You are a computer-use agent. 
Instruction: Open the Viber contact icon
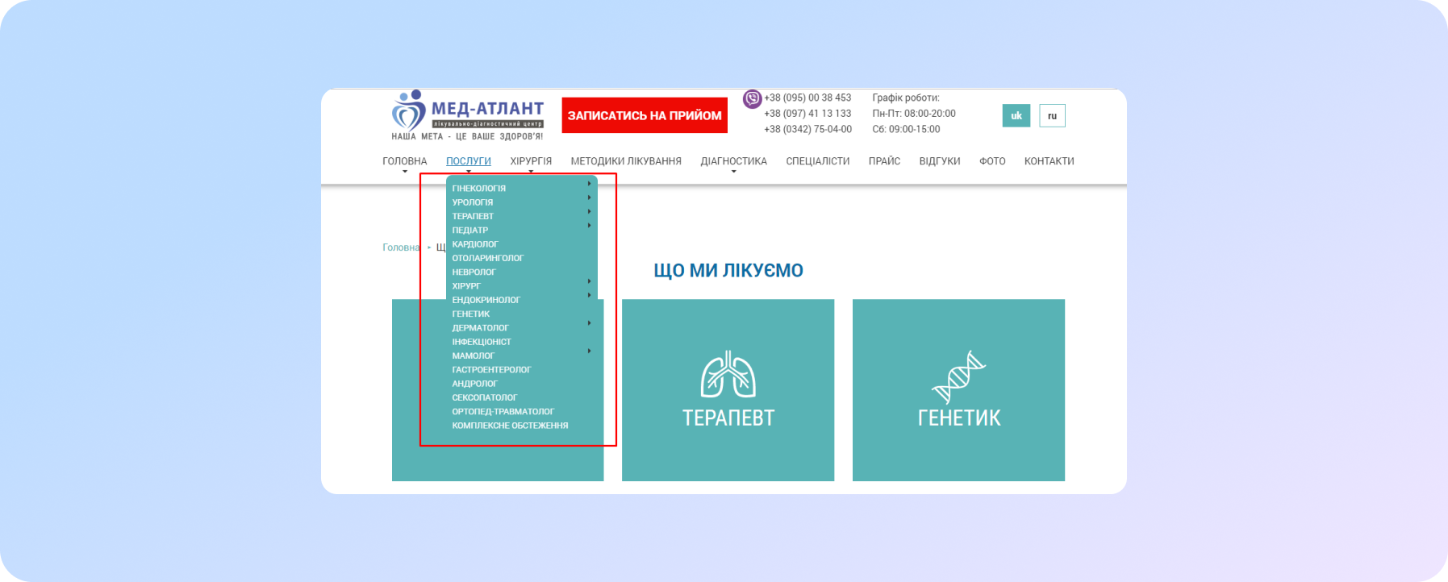point(752,98)
